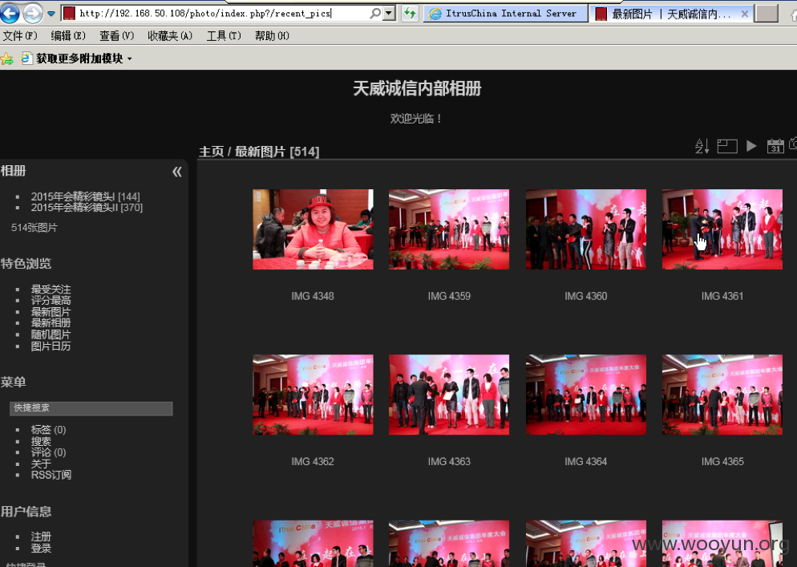Click the photo size icon
This screenshot has width=797, height=567.
727,146
